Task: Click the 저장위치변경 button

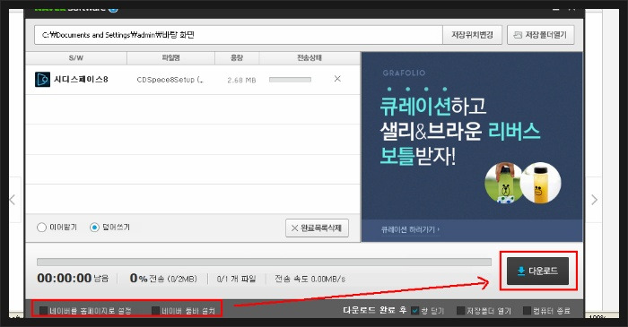Action: coord(472,35)
